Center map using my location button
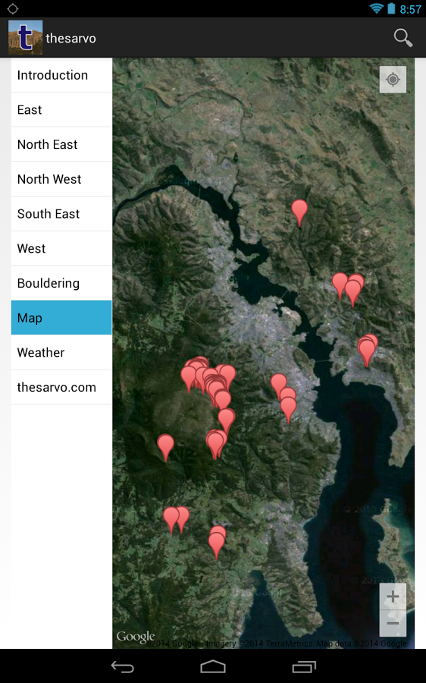This screenshot has height=683, width=426. pyautogui.click(x=393, y=79)
